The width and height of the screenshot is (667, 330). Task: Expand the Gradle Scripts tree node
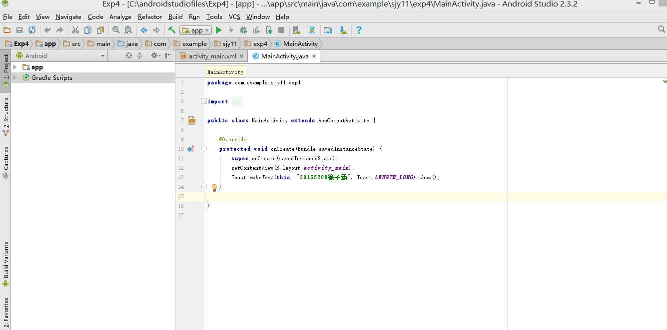pyautogui.click(x=15, y=78)
